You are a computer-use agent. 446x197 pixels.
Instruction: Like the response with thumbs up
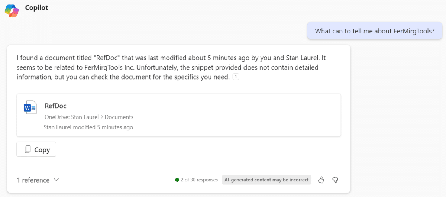pos(321,180)
